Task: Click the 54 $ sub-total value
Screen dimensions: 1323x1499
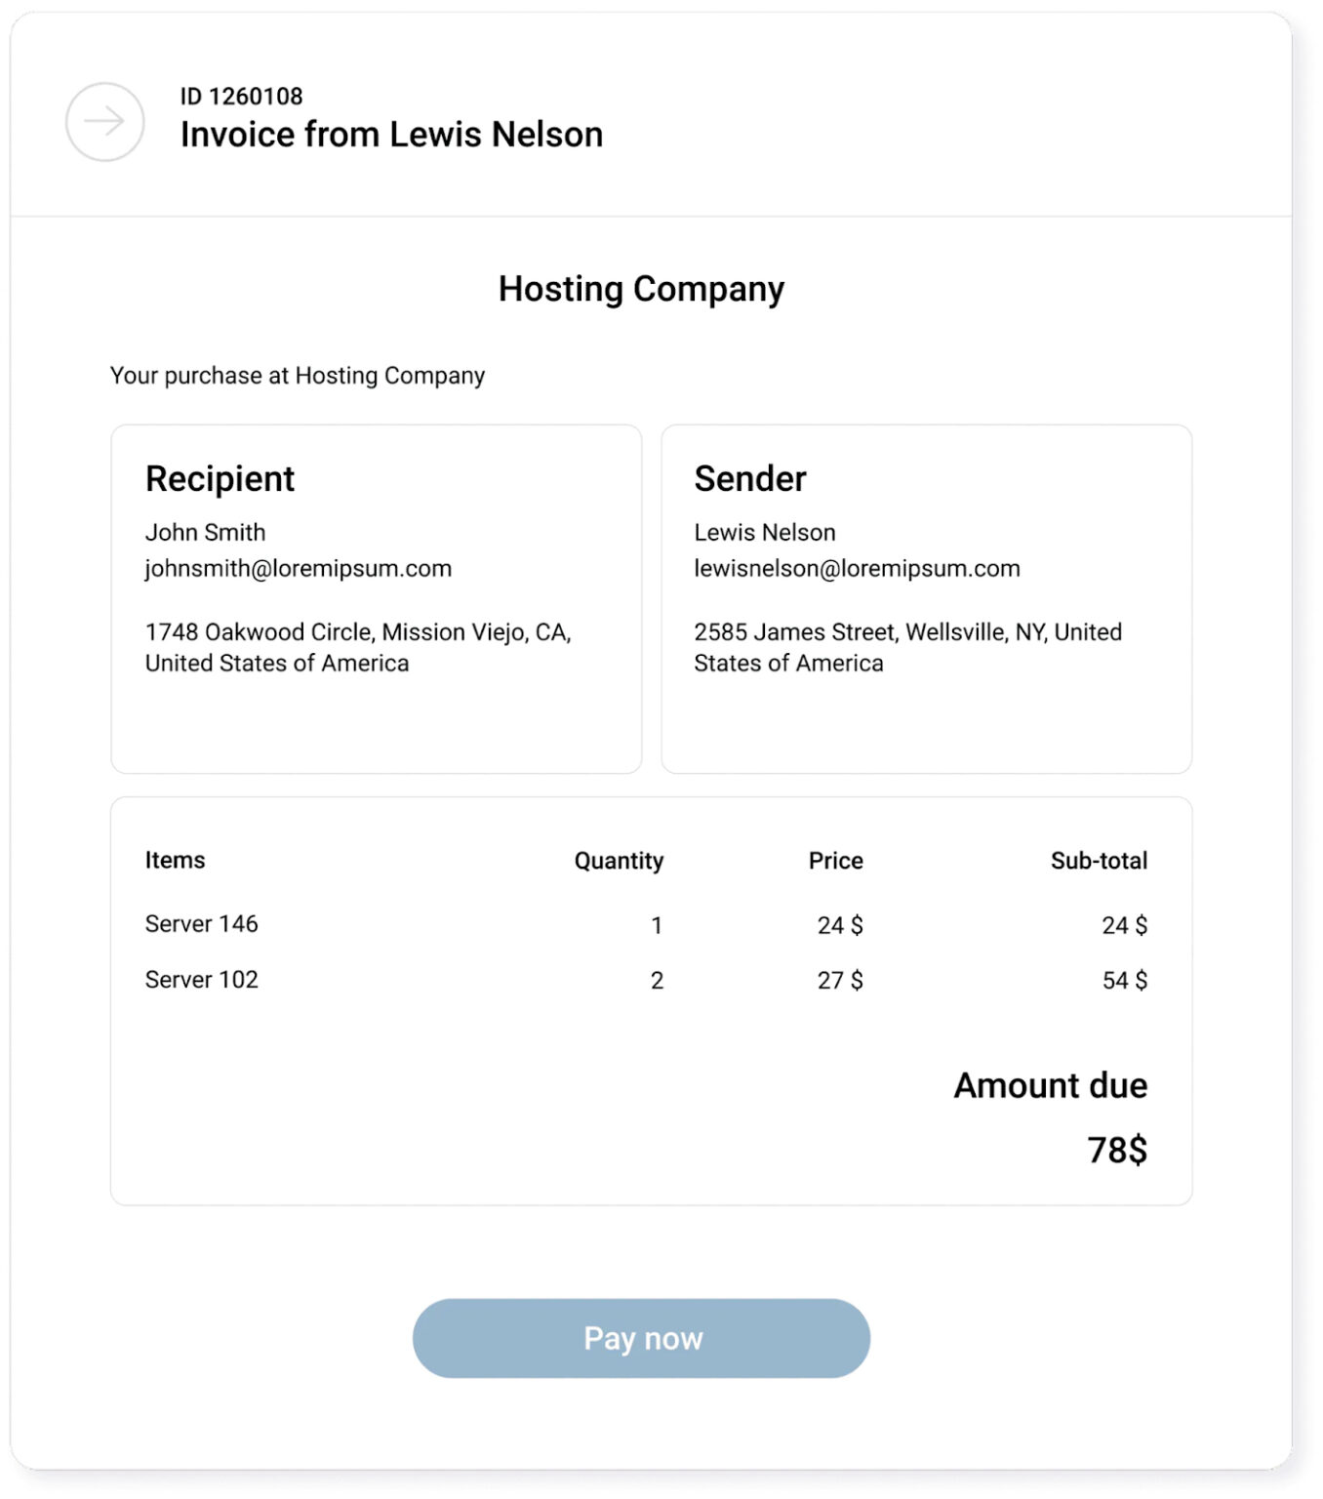Action: pyautogui.click(x=1124, y=981)
